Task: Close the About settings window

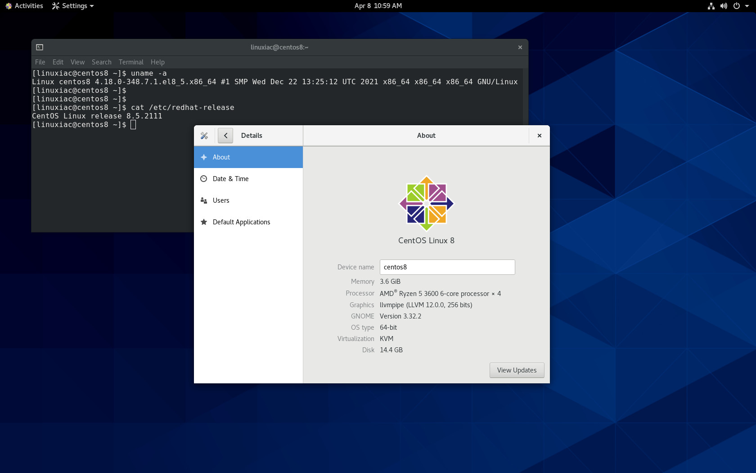Action: click(x=540, y=136)
